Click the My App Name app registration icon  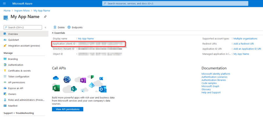coord(6,18)
